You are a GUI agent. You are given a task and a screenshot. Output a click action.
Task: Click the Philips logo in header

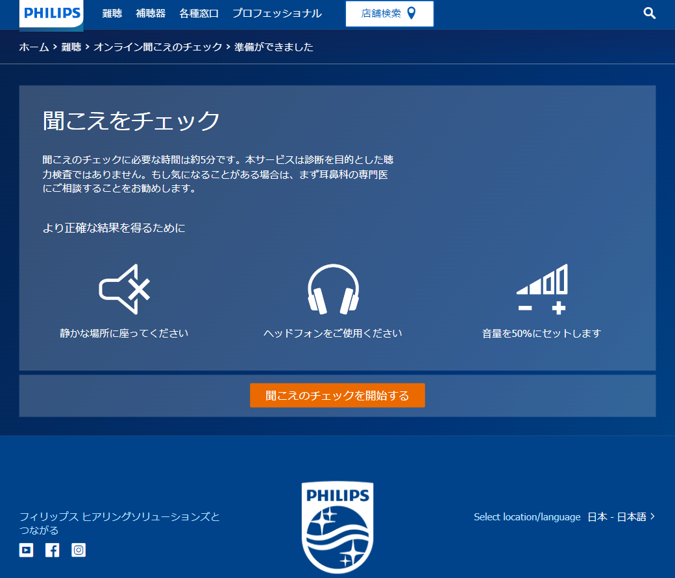[x=51, y=14]
